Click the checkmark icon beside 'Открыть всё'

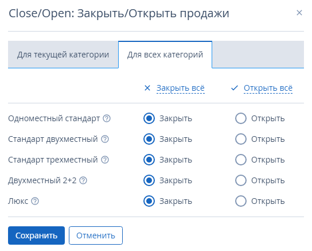(x=235, y=88)
